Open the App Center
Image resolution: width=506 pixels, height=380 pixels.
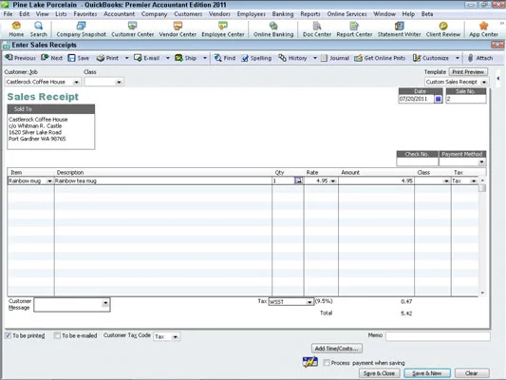point(483,29)
